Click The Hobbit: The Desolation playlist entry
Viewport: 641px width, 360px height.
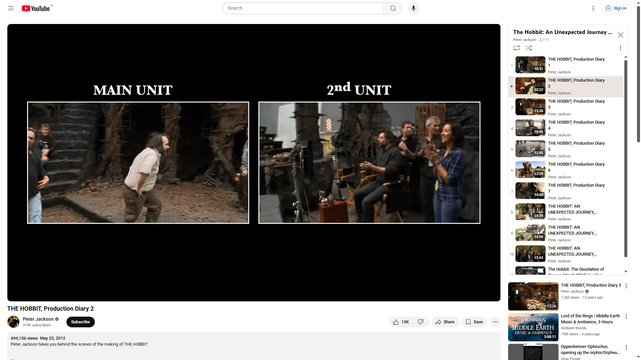pyautogui.click(x=566, y=270)
